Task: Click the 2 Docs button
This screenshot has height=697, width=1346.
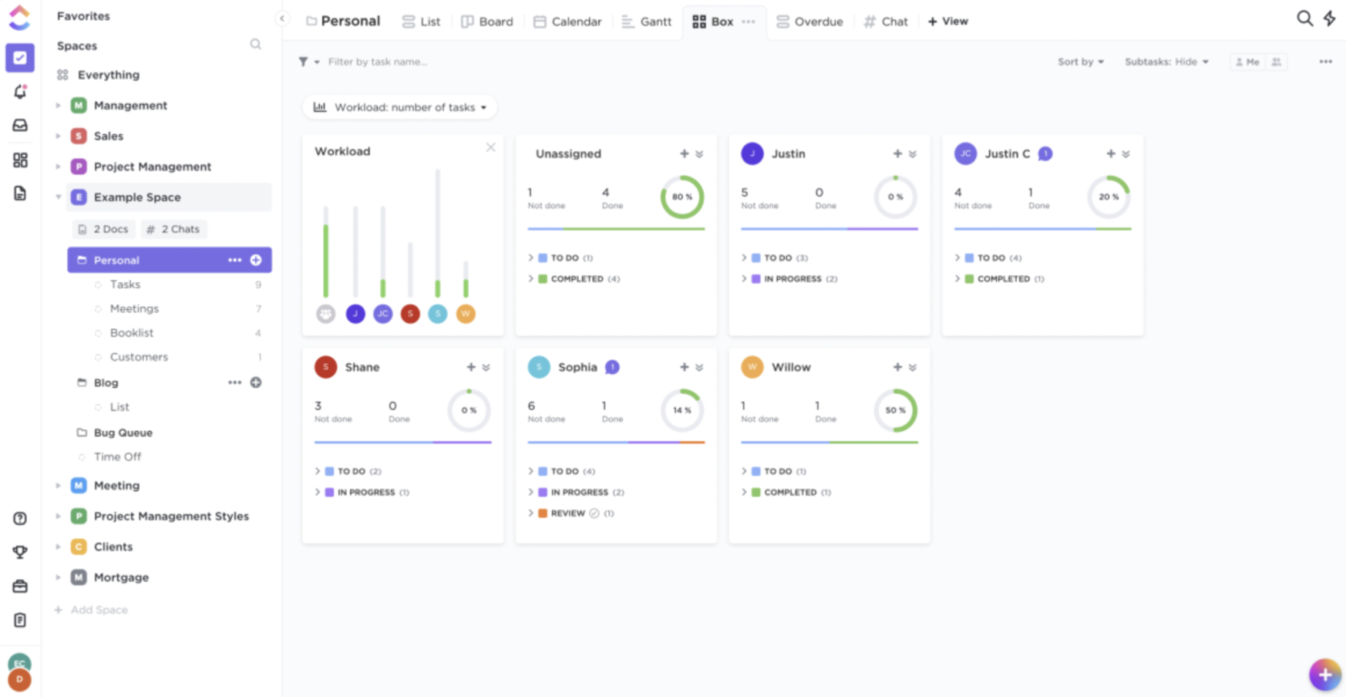Action: (103, 229)
